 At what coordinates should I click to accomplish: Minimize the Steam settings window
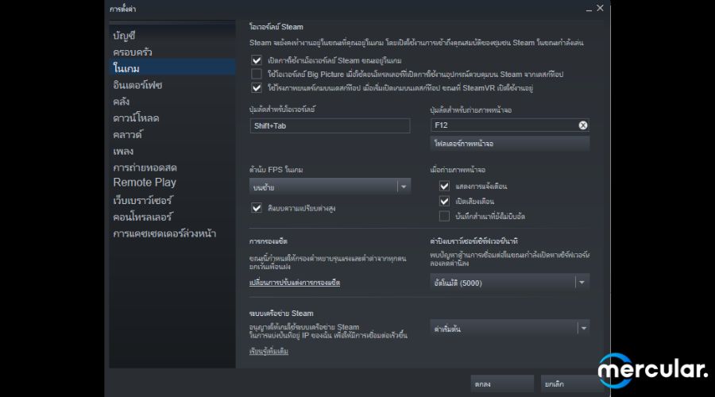click(589, 9)
